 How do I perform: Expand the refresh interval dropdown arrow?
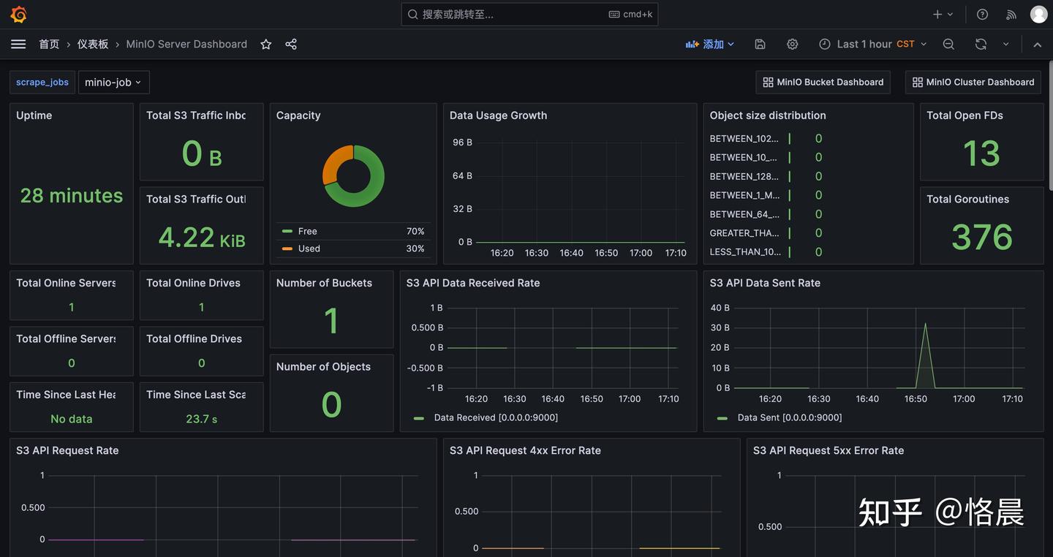point(1005,45)
